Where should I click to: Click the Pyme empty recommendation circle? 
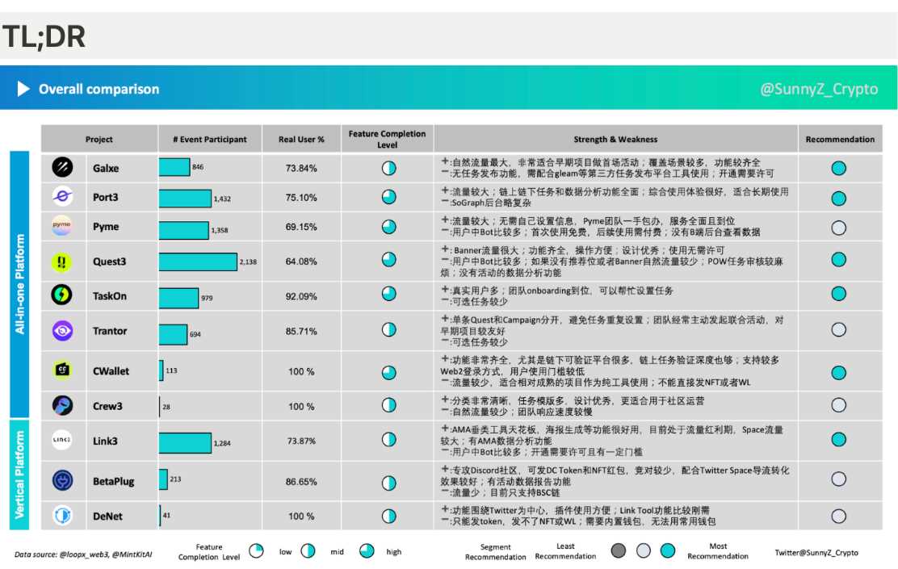pos(839,228)
